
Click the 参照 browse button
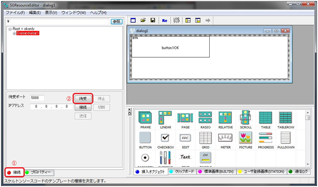(117, 21)
